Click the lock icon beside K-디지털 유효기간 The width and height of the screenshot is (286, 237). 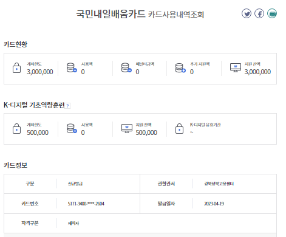(x=179, y=128)
